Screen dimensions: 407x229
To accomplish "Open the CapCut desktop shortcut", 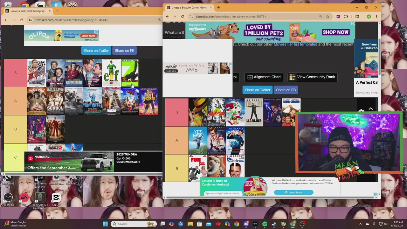I will pos(56,200).
